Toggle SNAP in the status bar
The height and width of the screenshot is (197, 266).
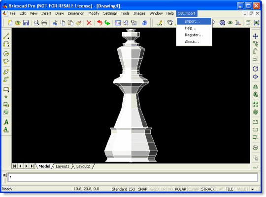click(x=142, y=189)
